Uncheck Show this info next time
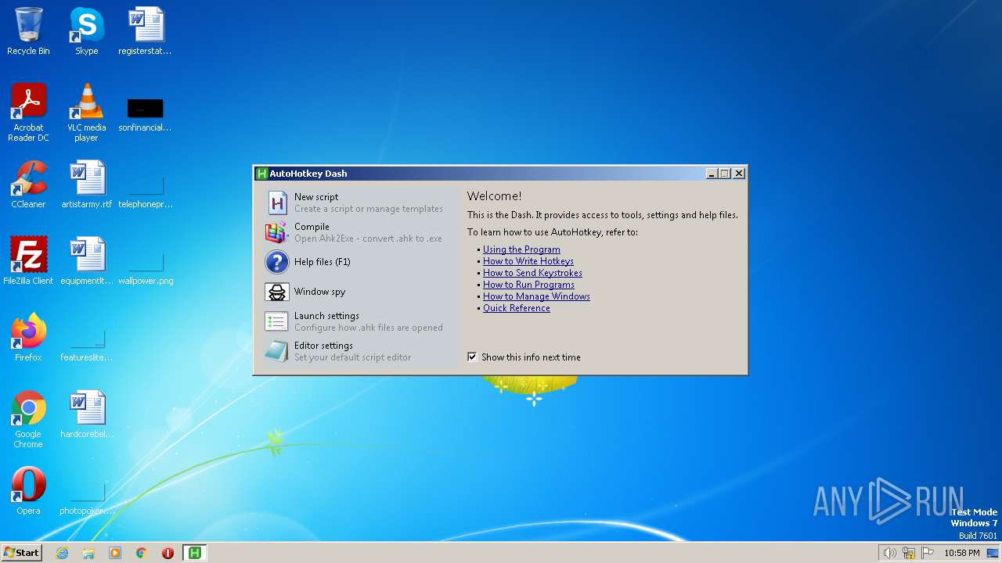Viewport: 1002px width, 563px height. click(x=472, y=357)
